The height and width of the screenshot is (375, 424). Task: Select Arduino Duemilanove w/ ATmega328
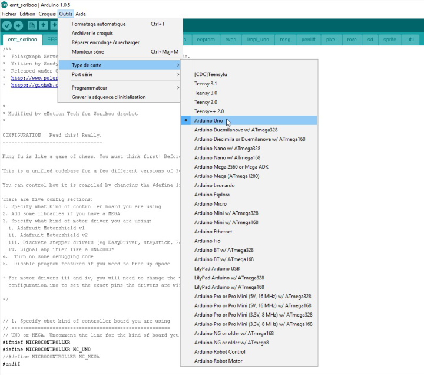pyautogui.click(x=249, y=130)
